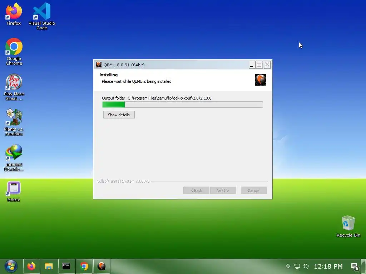
Task: Click the QEMU title bar icon
Action: click(x=99, y=65)
